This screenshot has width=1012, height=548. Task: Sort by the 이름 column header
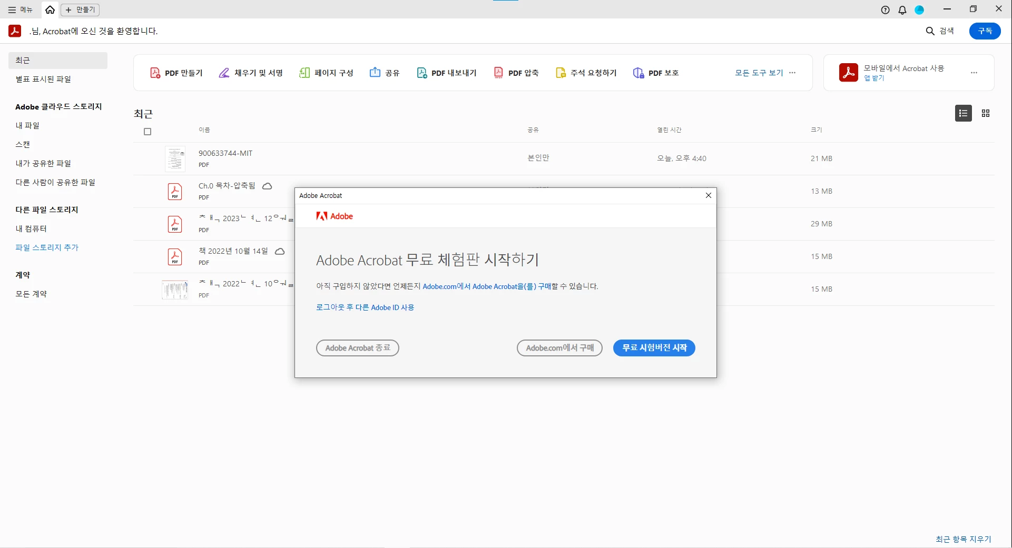[204, 130]
